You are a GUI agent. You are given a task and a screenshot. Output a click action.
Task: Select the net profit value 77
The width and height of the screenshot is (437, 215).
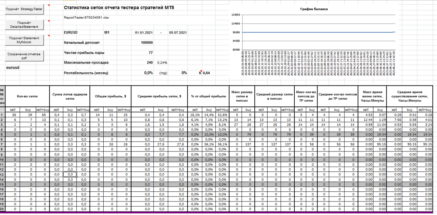(x=151, y=53)
